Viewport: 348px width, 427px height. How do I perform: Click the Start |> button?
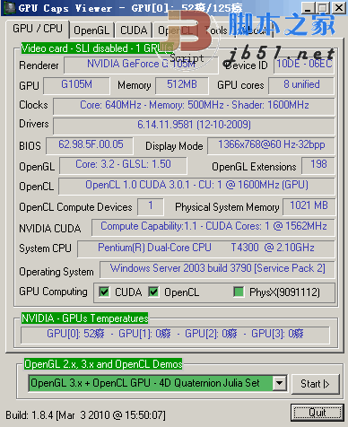315,384
